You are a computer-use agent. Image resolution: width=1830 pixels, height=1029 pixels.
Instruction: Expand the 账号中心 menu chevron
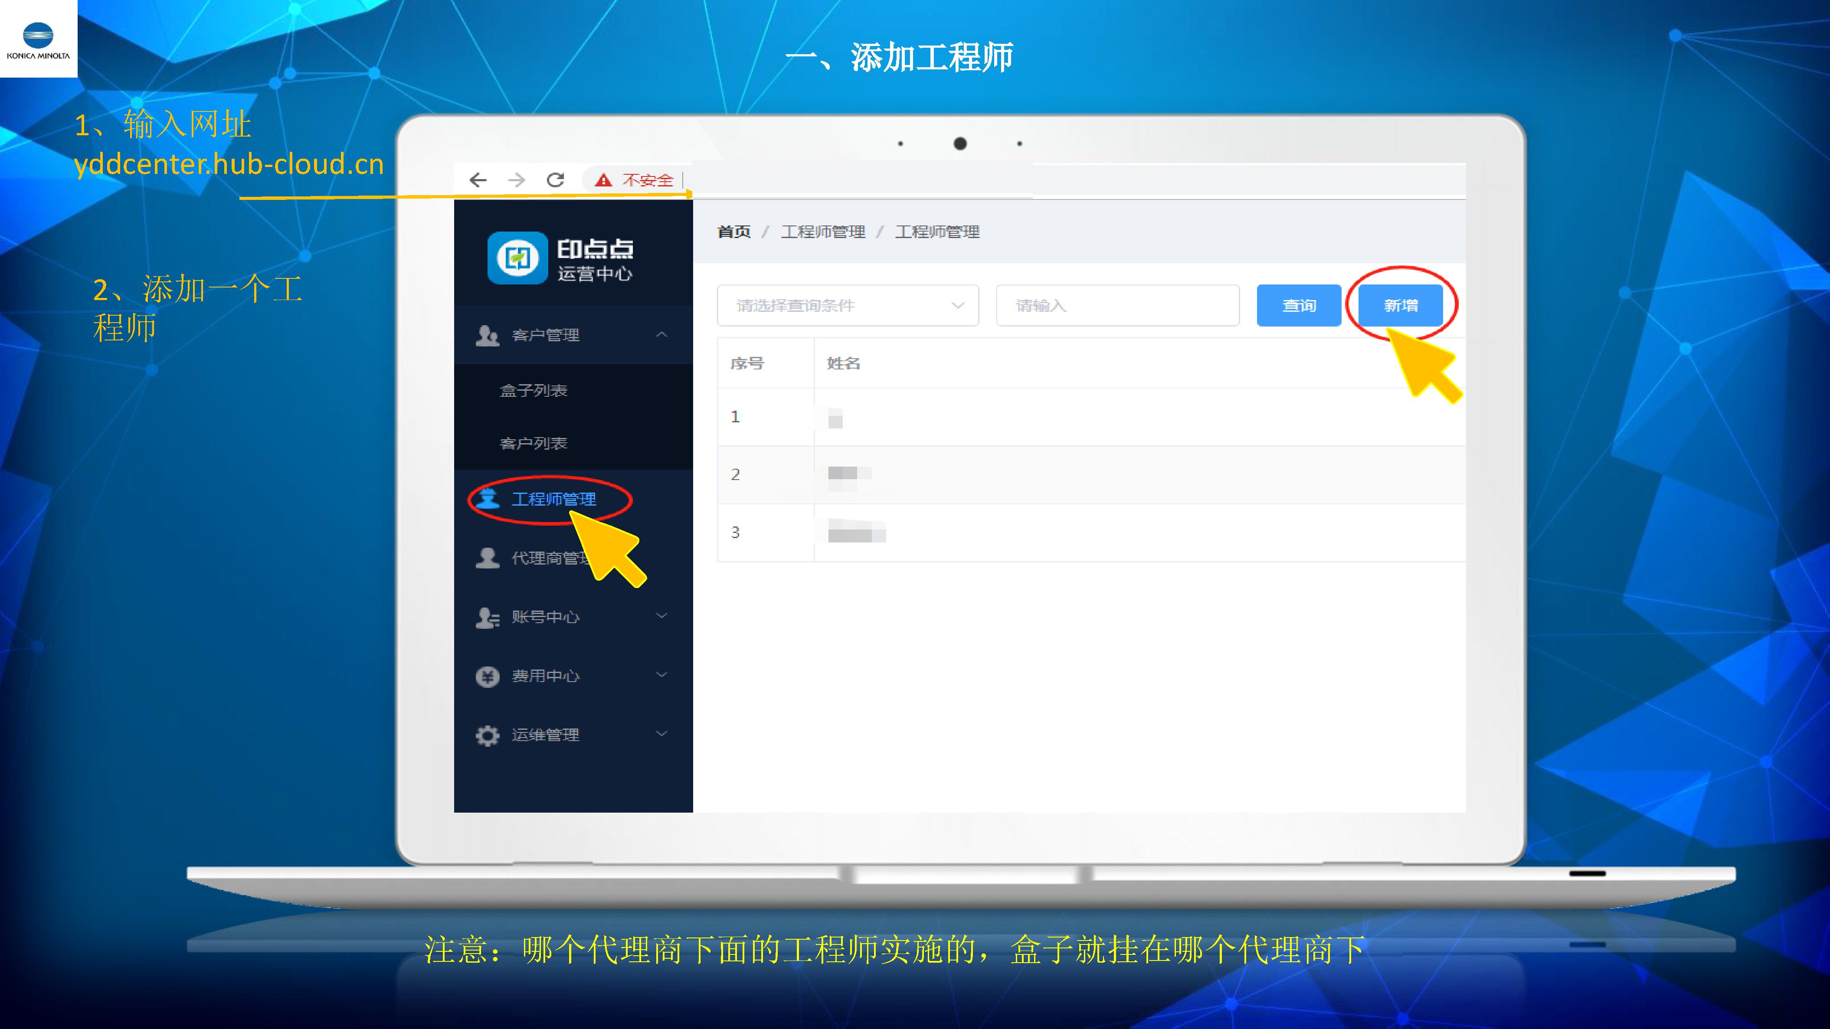pos(661,616)
